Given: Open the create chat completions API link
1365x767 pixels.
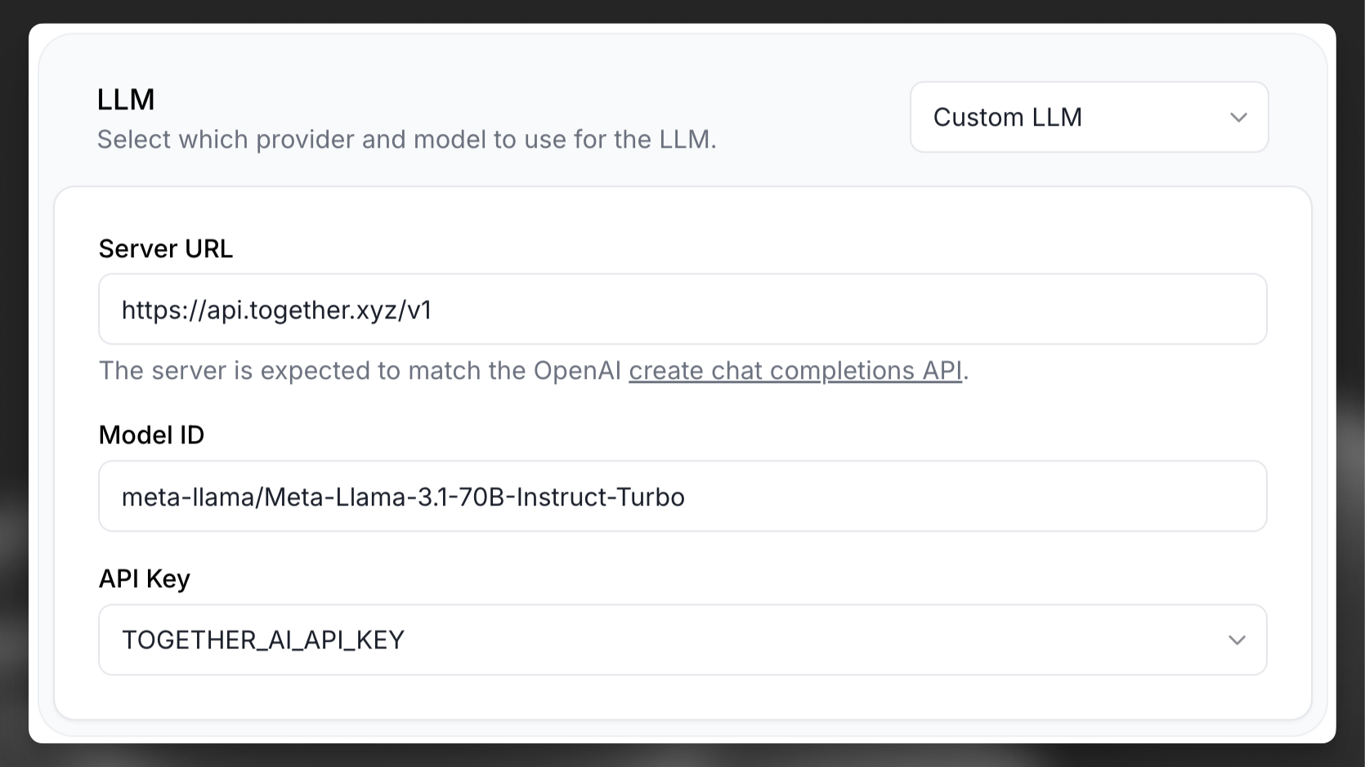Looking at the screenshot, I should click(x=794, y=371).
